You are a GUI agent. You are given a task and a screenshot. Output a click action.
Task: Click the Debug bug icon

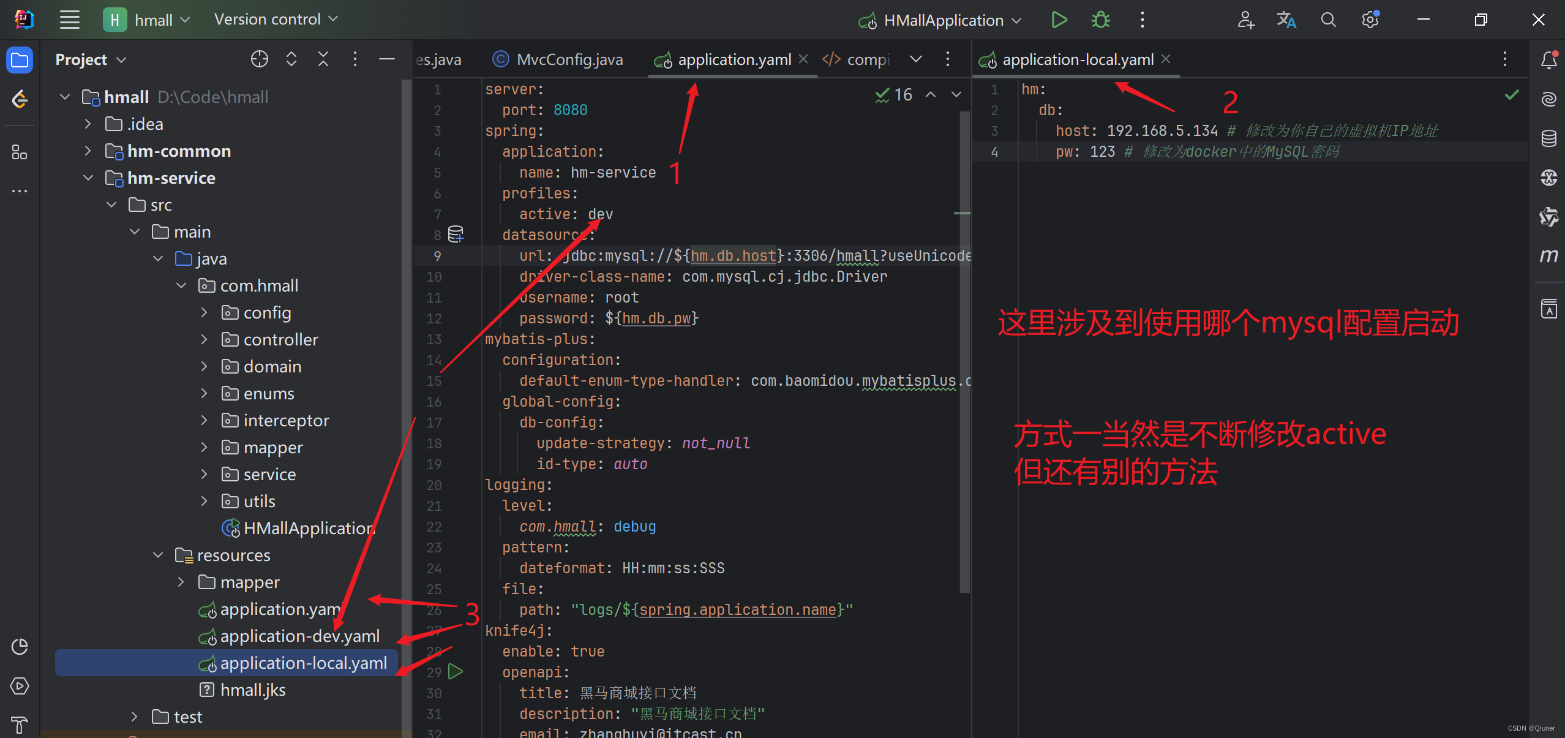[x=1100, y=20]
